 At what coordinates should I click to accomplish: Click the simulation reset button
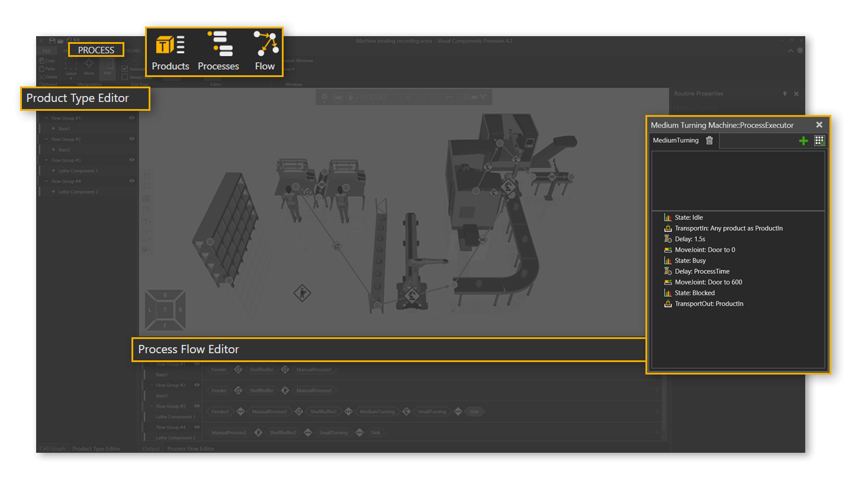338,97
